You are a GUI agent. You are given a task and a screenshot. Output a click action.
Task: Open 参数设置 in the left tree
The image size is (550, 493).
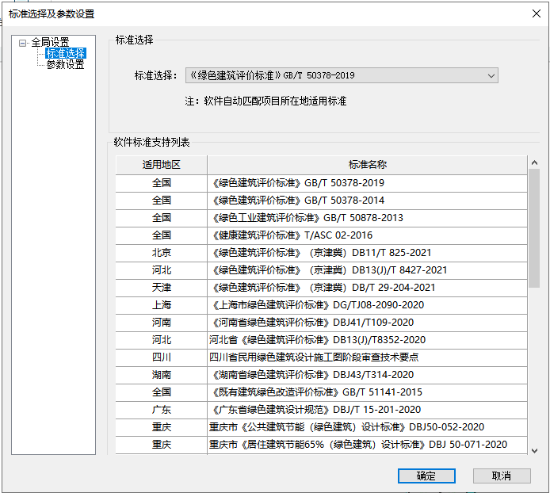coord(65,65)
